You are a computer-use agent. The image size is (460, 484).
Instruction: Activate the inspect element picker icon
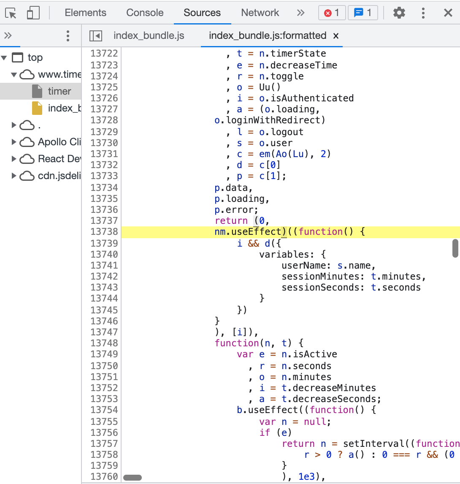point(11,13)
